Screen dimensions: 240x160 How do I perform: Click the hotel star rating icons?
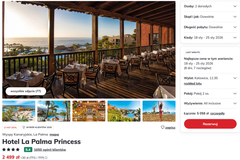(11, 149)
